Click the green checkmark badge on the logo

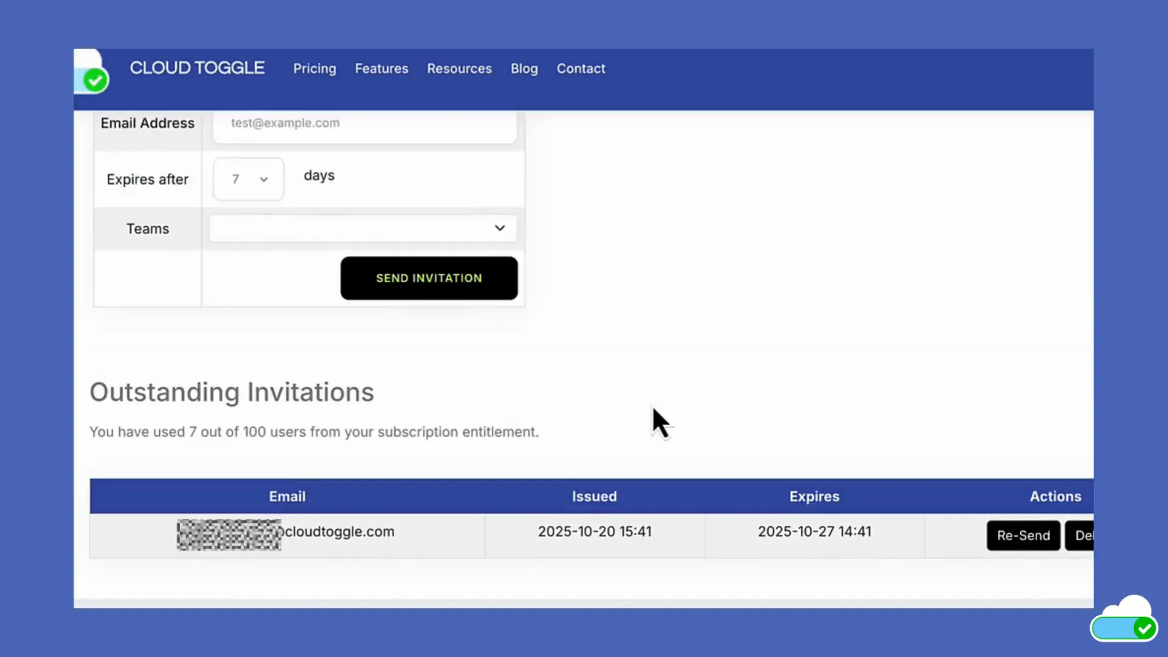click(x=95, y=80)
